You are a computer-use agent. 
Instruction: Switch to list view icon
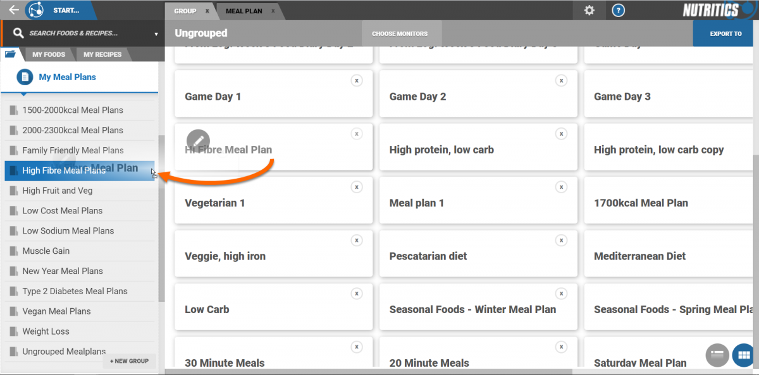(x=717, y=355)
